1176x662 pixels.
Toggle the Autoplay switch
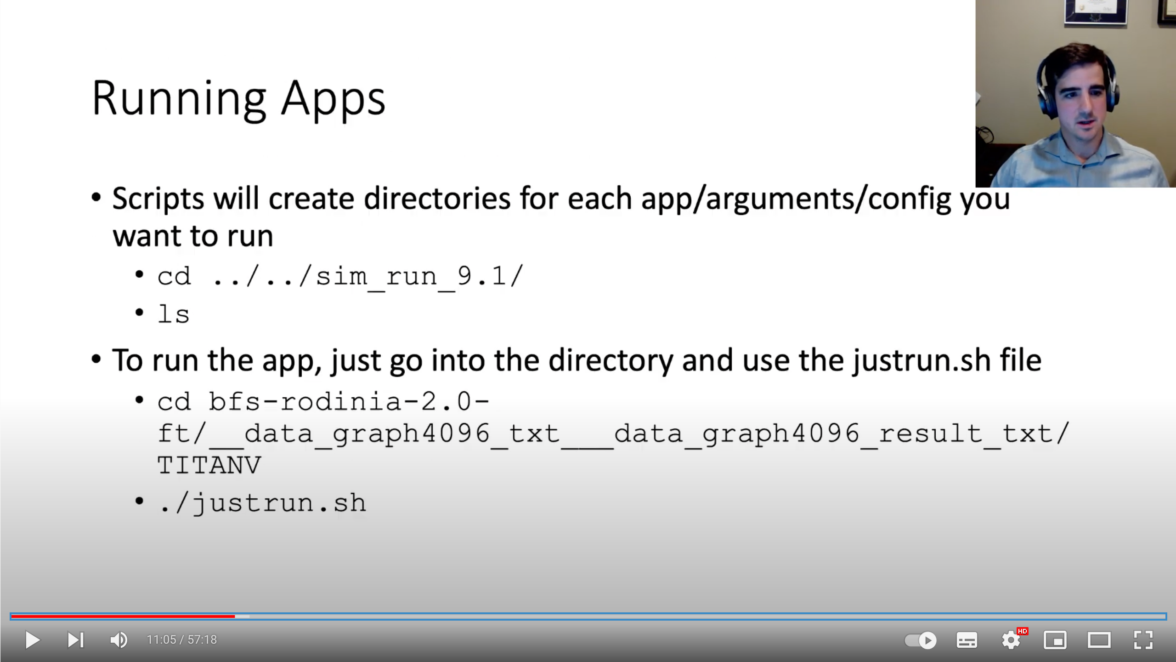(920, 640)
